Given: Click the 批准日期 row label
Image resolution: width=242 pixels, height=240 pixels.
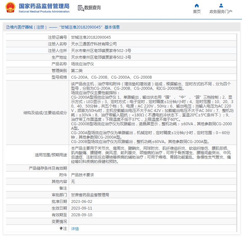Looking at the screenshot, I should [59, 201].
